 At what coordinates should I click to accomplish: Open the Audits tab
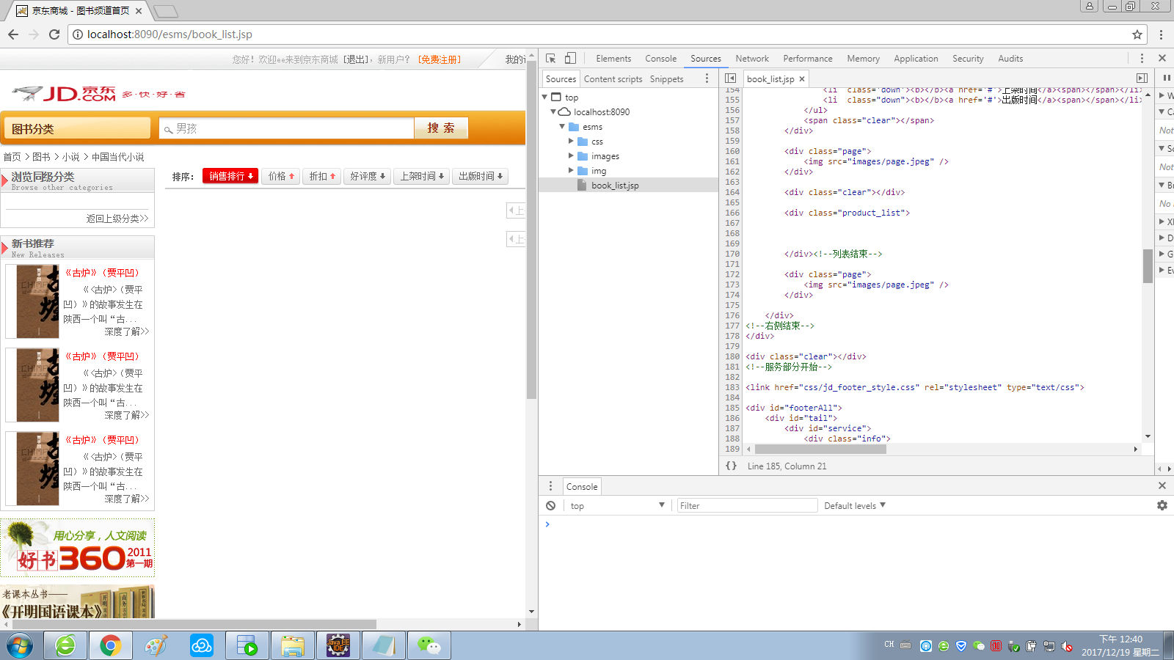1010,58
